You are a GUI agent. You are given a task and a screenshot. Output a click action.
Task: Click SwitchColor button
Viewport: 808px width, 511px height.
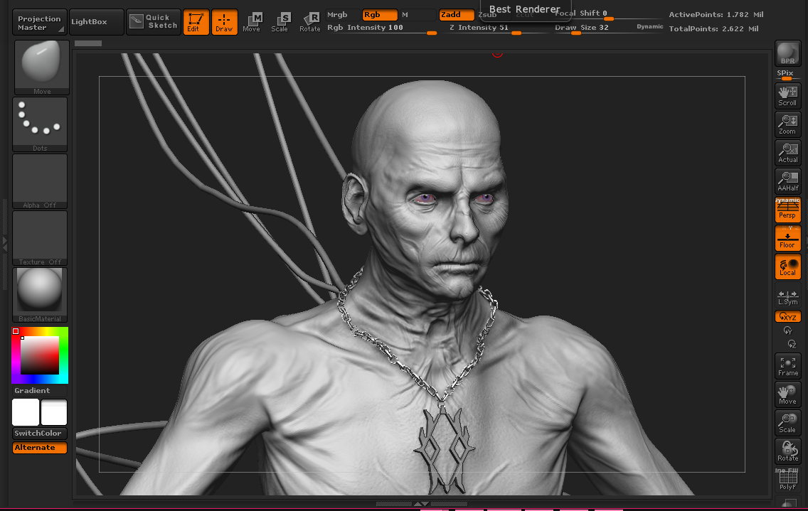tap(40, 434)
